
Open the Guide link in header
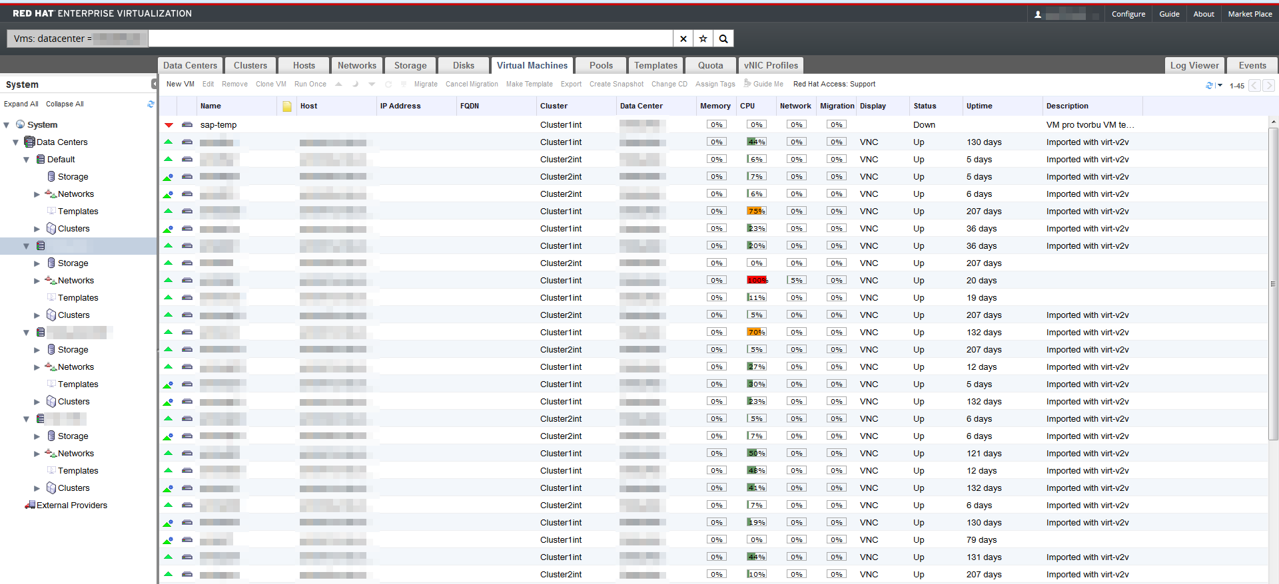coord(1169,14)
